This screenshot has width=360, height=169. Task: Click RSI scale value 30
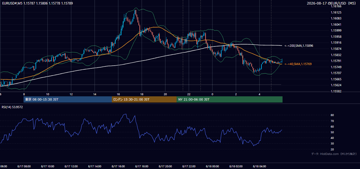[332, 144]
